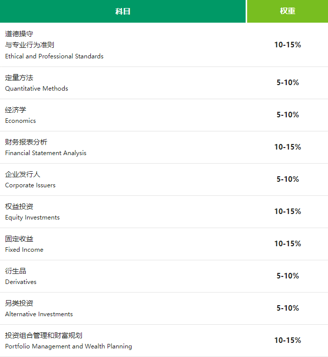
Task: Click the 10-15% weight for Ethical Standards
Action: click(x=287, y=45)
